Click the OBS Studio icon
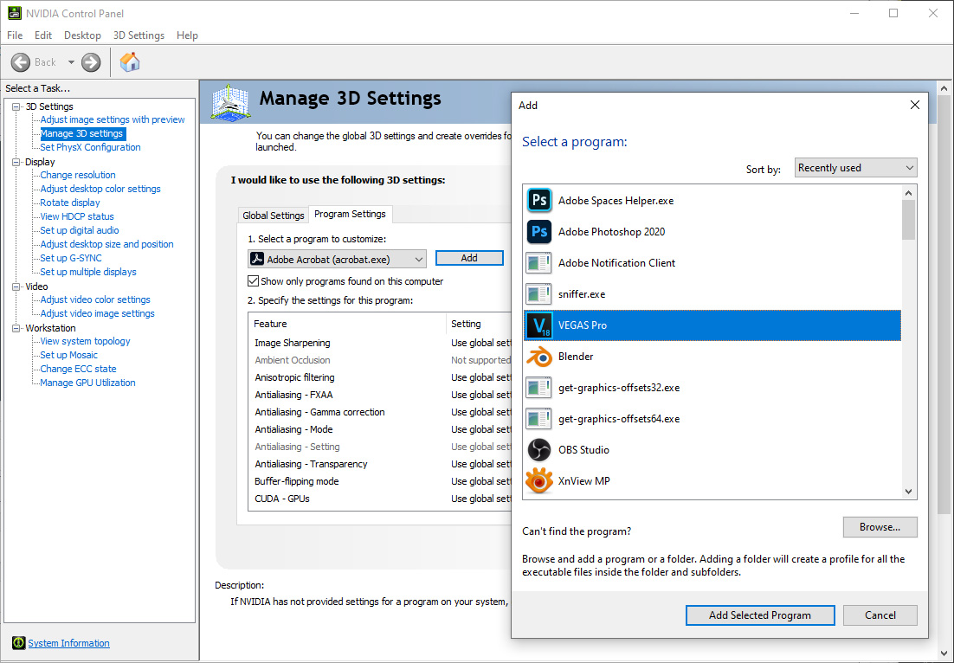Image resolution: width=954 pixels, height=663 pixels. pos(539,450)
